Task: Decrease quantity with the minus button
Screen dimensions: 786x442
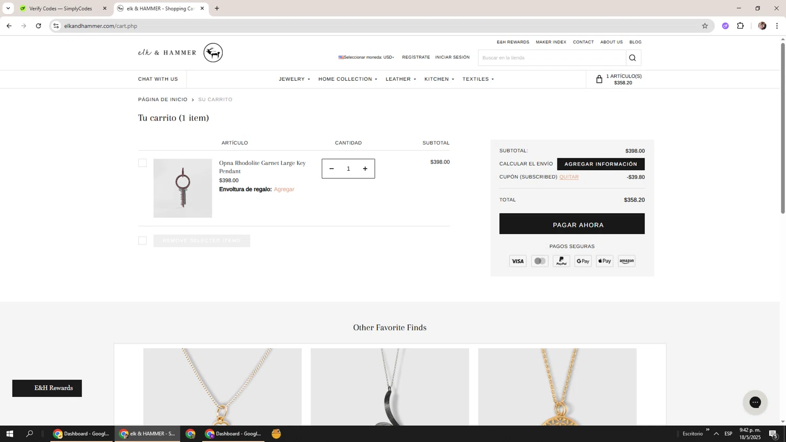Action: 331,169
